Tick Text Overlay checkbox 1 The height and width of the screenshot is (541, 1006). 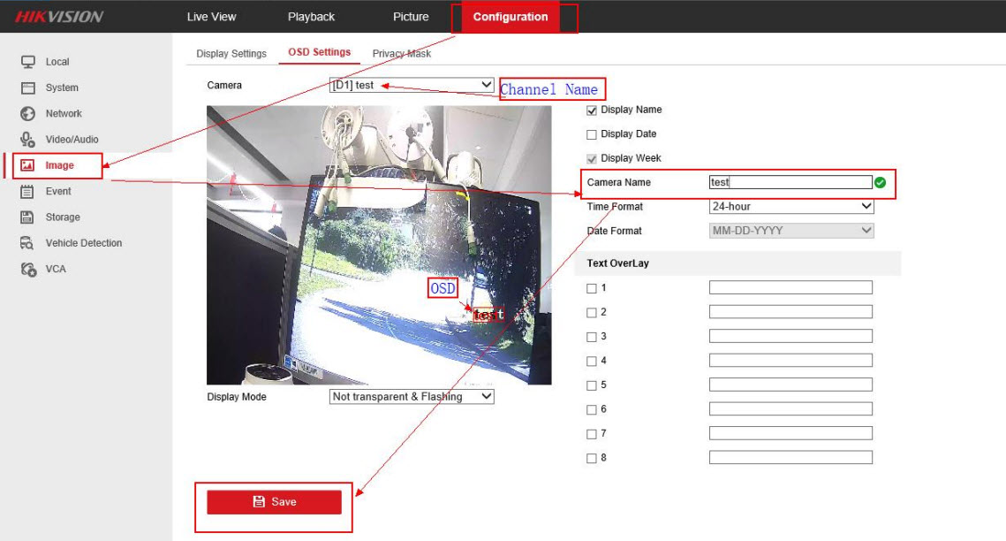(x=592, y=288)
